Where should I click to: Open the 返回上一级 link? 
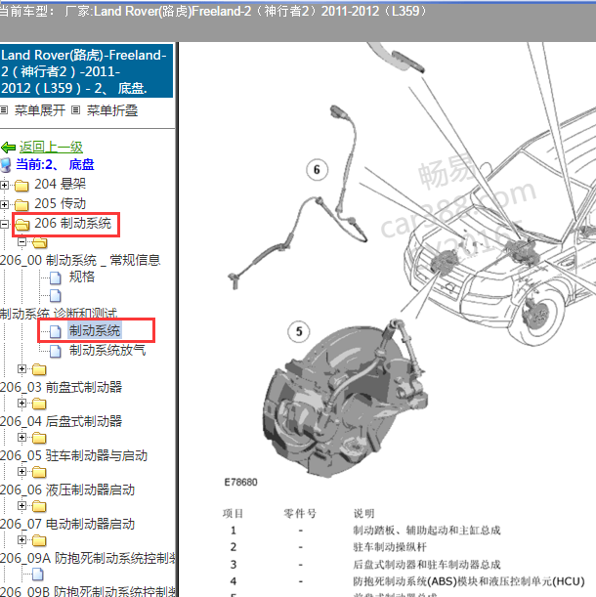coord(51,147)
